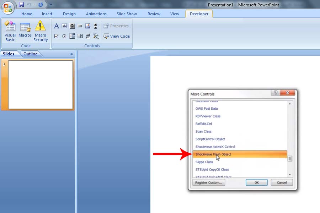The image size is (320, 213).
Task: Switch to the Home ribbon tab
Action: (x=27, y=14)
